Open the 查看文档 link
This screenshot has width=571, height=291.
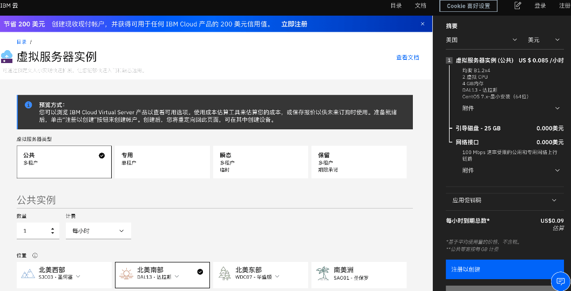pos(407,58)
